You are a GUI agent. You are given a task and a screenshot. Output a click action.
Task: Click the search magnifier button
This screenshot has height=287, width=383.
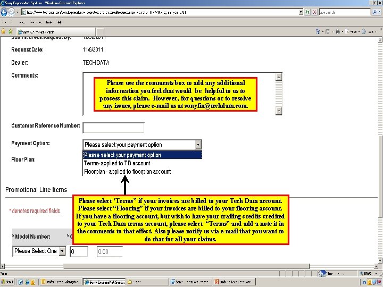coord(374,12)
